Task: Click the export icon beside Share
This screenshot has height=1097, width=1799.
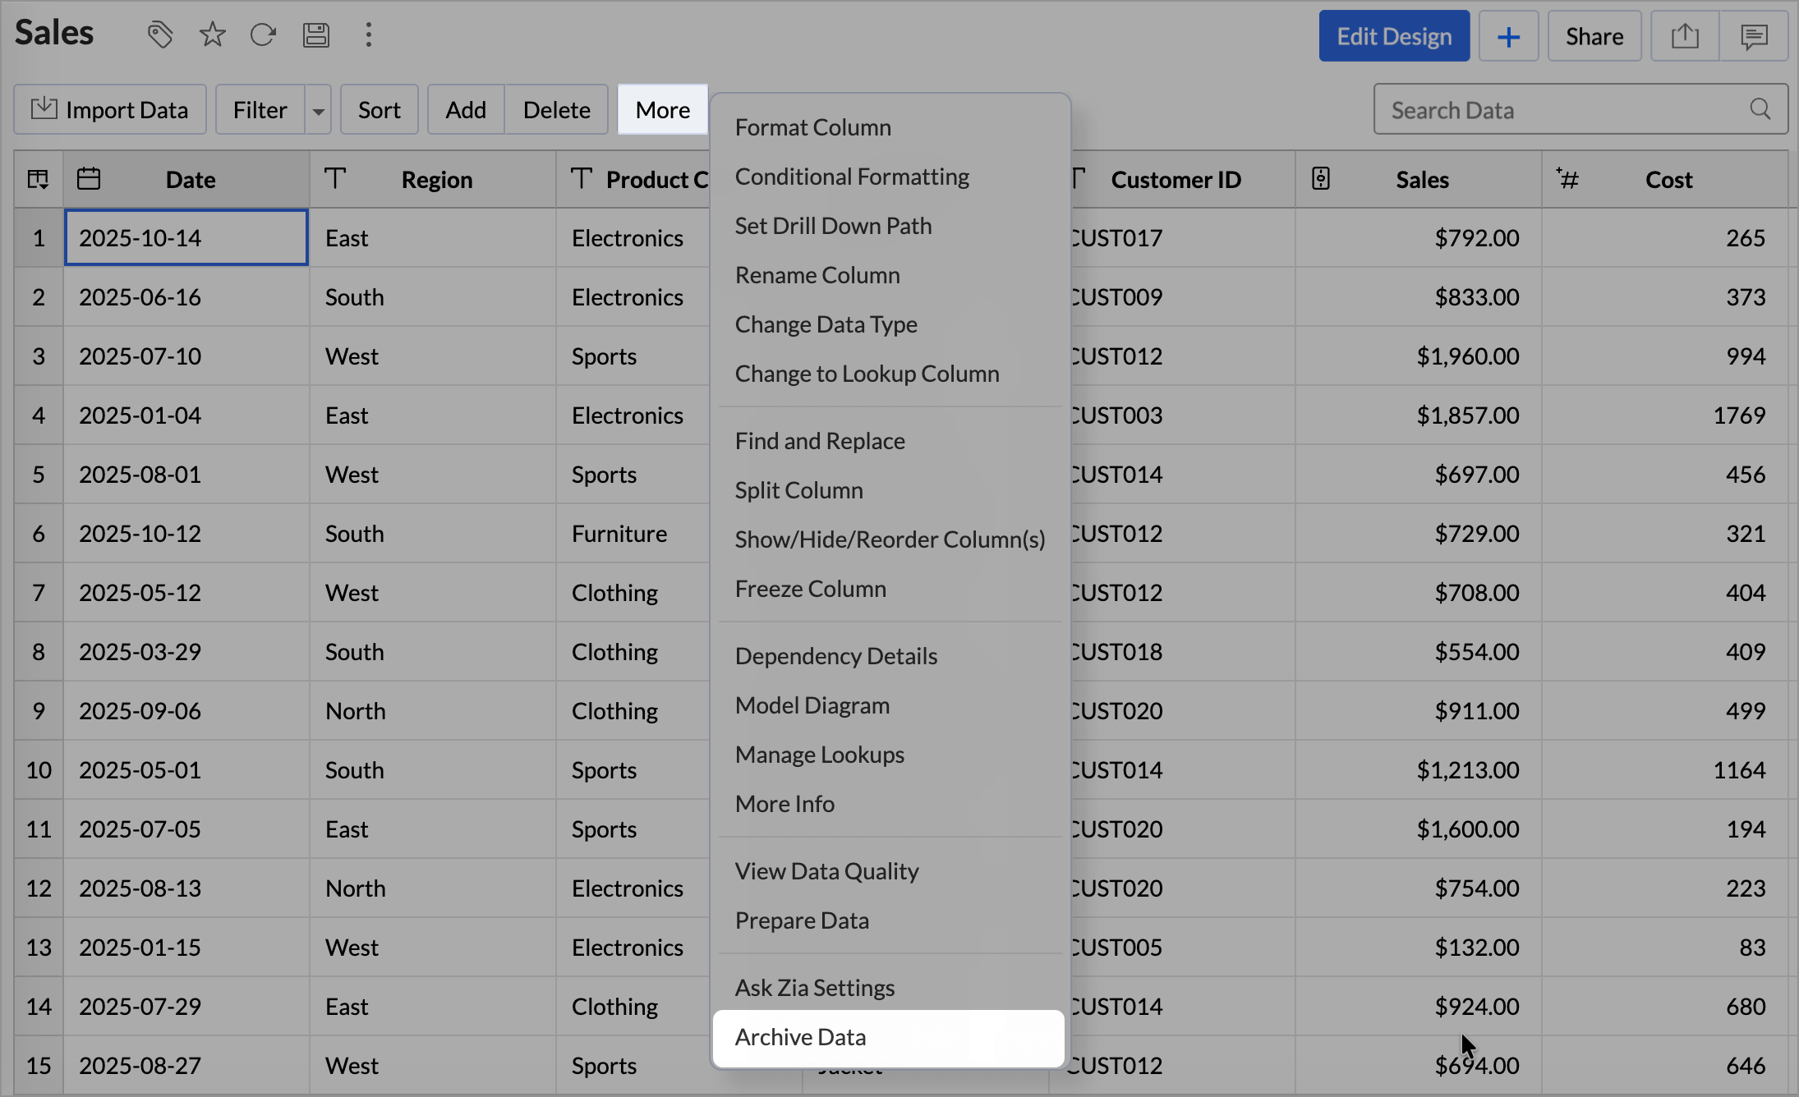Action: [x=1685, y=36]
